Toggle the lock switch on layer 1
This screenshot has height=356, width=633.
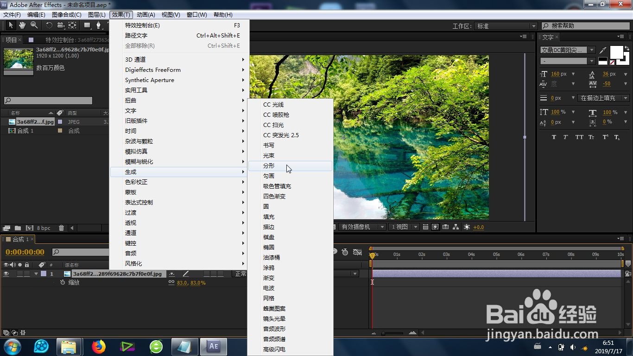[x=27, y=274]
